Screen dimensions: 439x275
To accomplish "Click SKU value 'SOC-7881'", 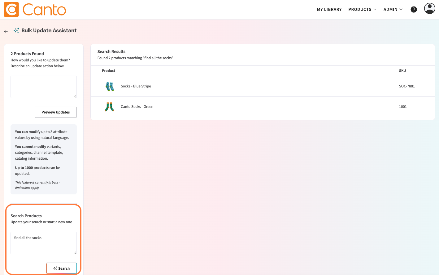I will click(x=407, y=86).
